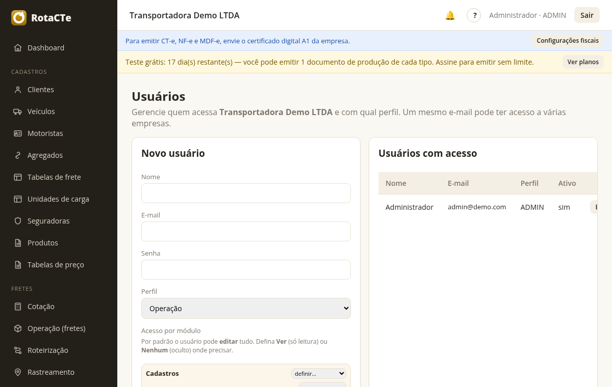This screenshot has height=387, width=612.
Task: Open the Perfil dropdown showing Operação
Action: (x=246, y=308)
